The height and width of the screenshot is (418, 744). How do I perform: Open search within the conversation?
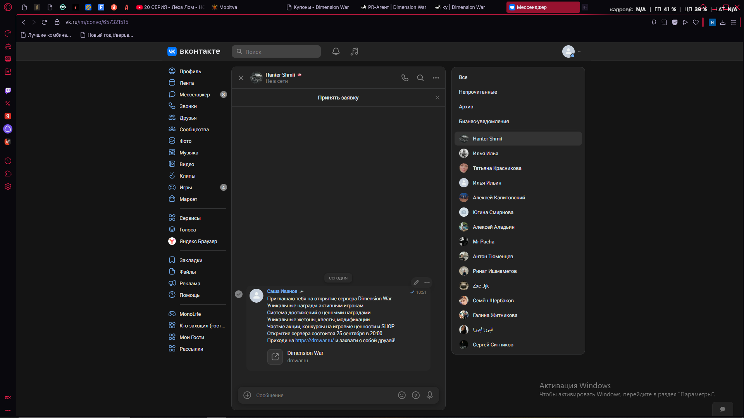(420, 78)
